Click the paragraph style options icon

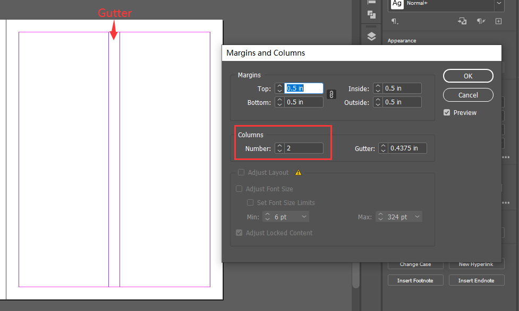coord(395,22)
